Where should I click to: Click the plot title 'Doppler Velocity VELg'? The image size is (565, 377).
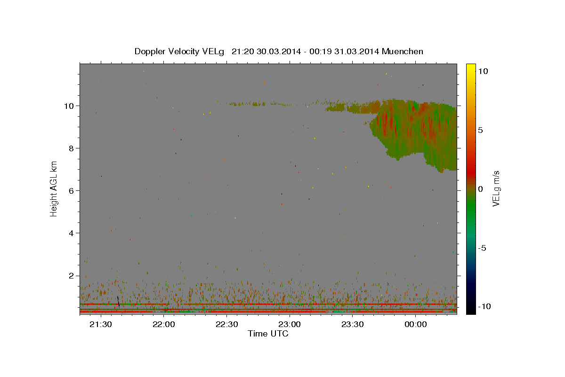point(180,52)
